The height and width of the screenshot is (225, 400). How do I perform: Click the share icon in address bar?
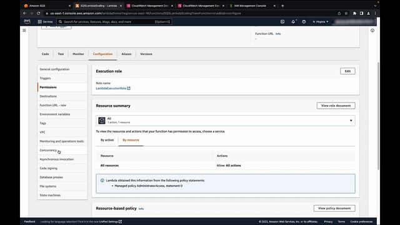tap(339, 13)
